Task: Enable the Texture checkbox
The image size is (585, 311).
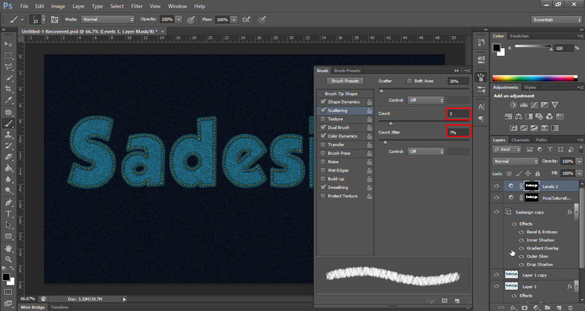Action: (x=323, y=119)
